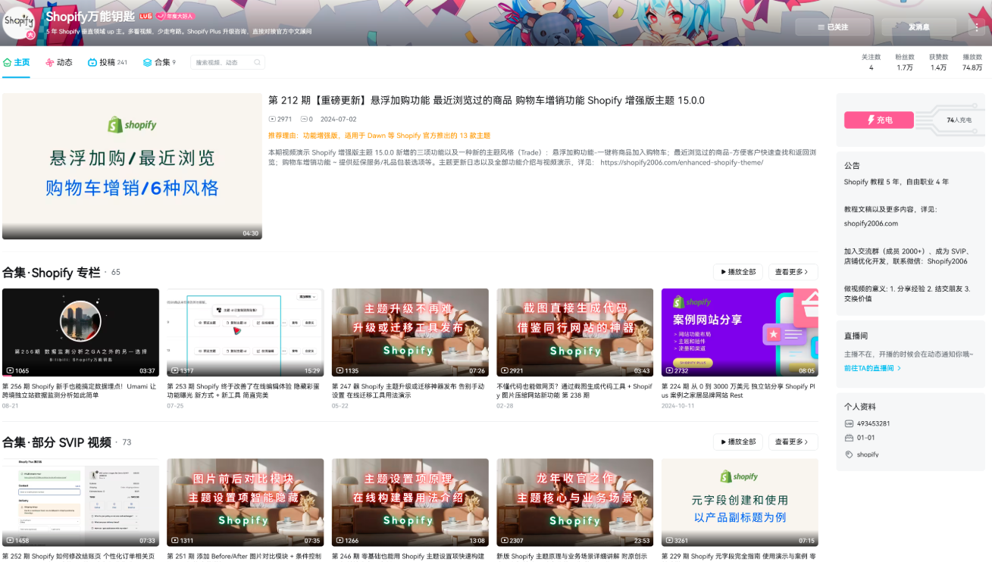Click the UID badge icon showing 493453281

pyautogui.click(x=849, y=423)
